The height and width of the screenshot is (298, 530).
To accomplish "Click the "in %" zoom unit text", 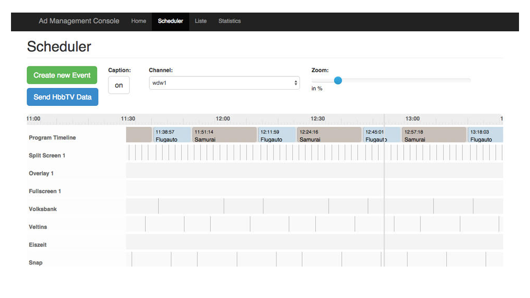I will [317, 89].
